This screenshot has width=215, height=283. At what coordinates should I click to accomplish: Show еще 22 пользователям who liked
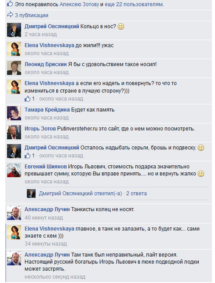[x=134, y=4]
